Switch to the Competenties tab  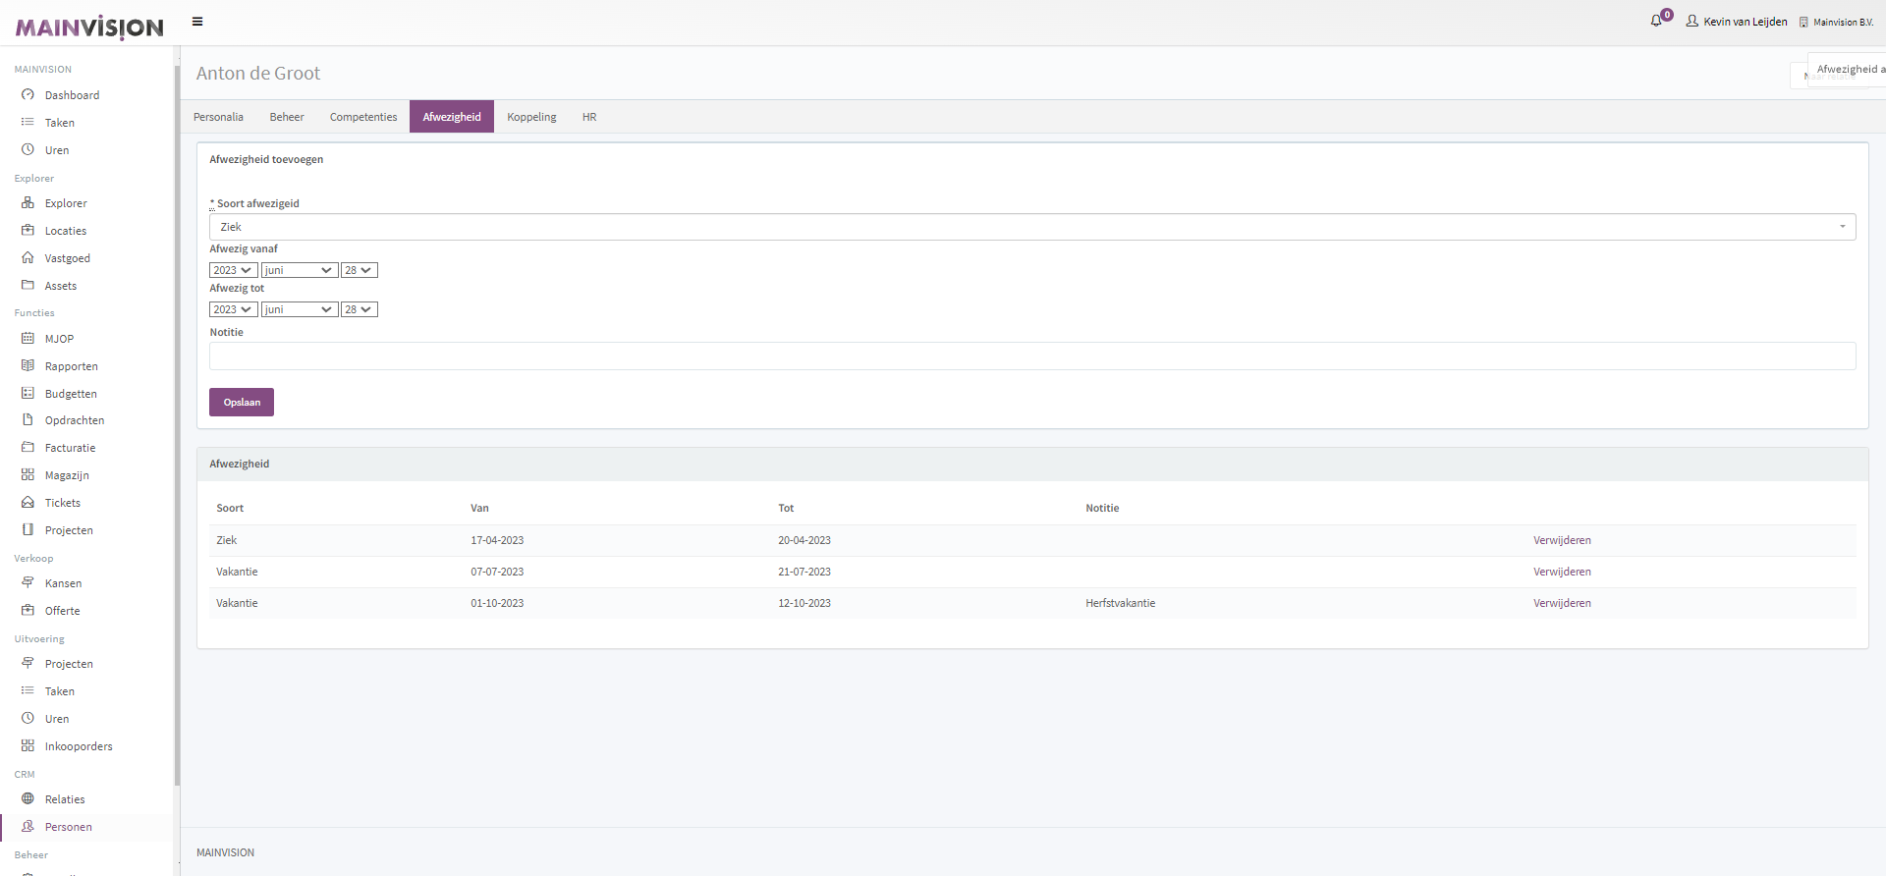point(363,117)
